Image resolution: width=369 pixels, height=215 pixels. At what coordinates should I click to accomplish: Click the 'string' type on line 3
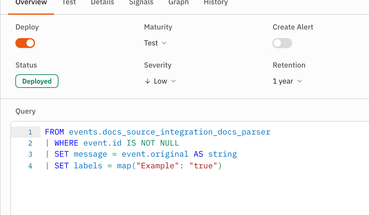click(x=222, y=154)
